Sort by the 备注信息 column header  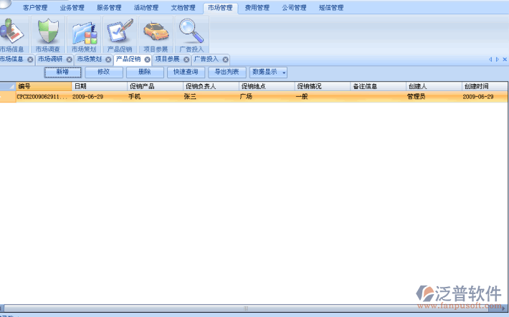379,86
